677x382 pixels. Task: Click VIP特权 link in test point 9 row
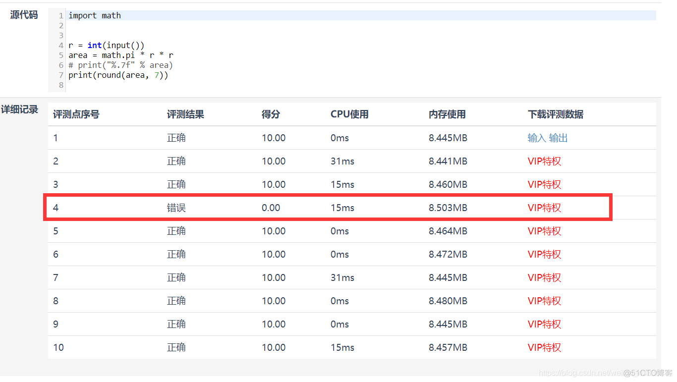coord(544,324)
